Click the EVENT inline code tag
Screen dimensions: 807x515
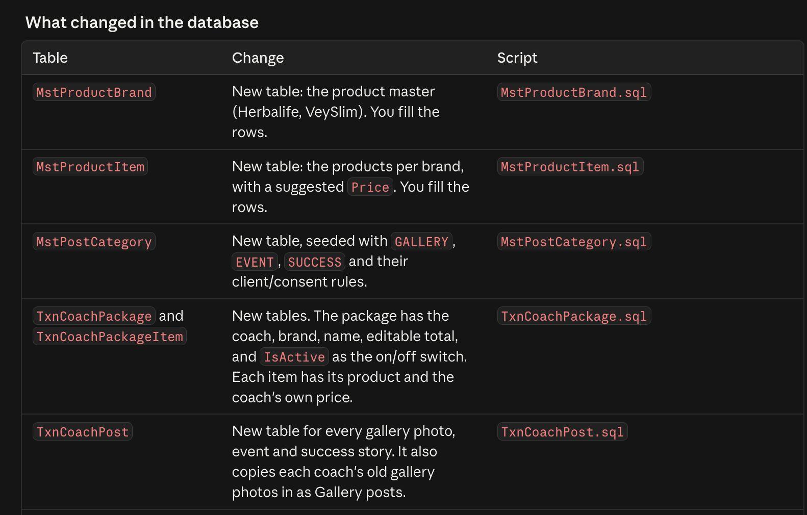pyautogui.click(x=255, y=262)
